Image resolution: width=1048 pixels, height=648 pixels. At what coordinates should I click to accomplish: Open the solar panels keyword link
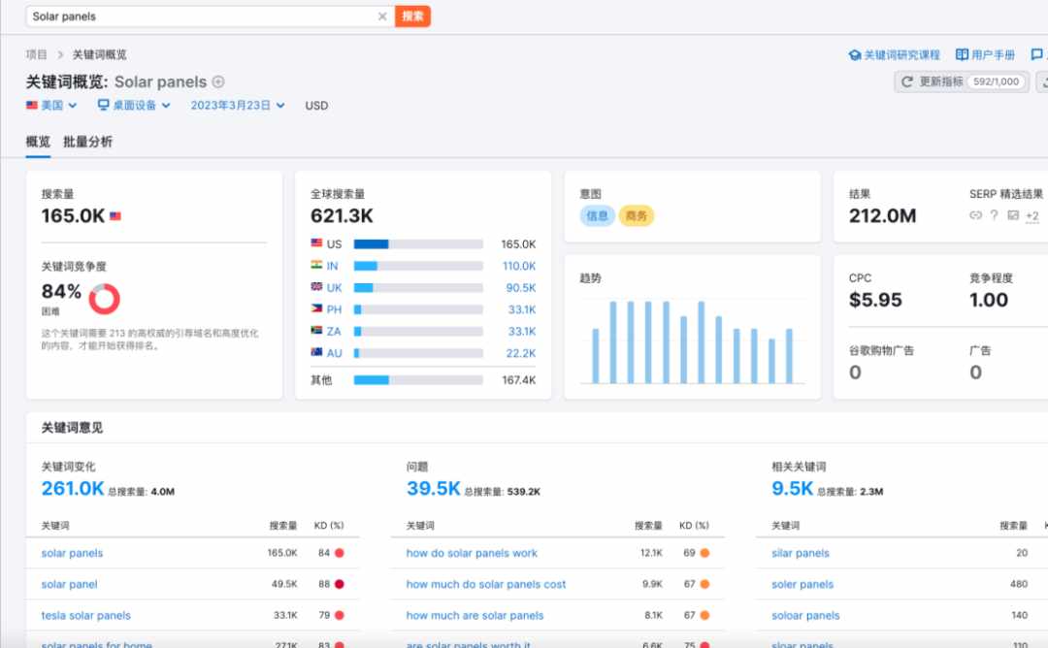(72, 553)
